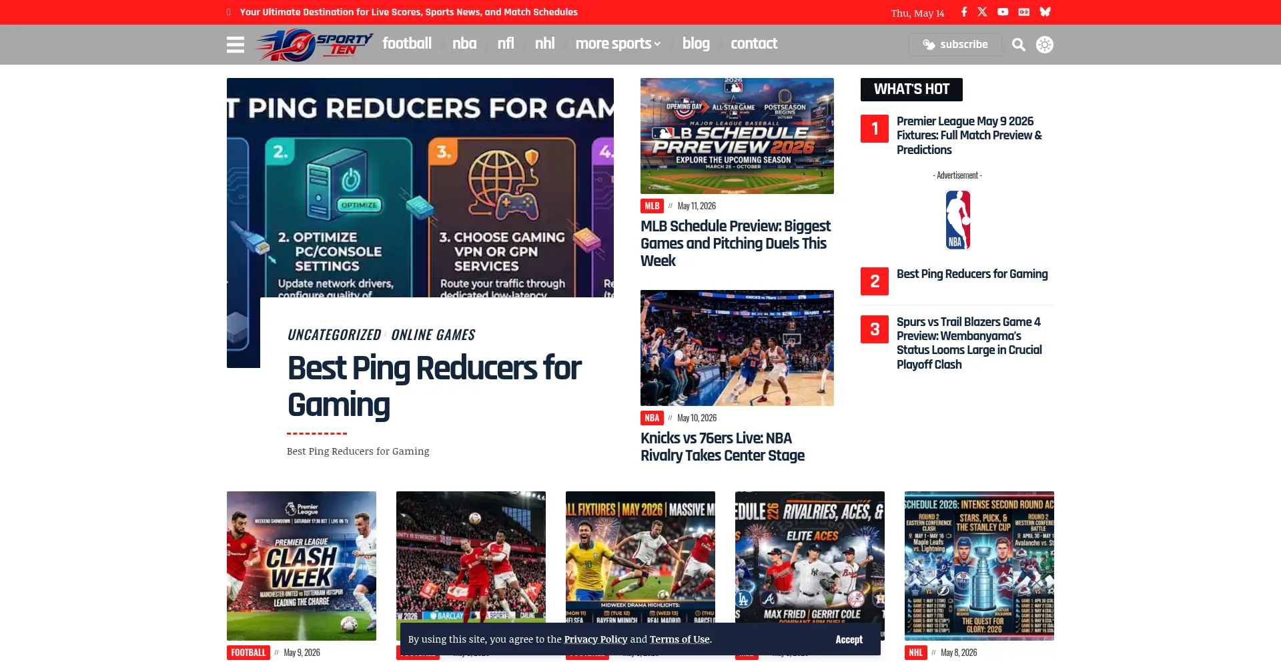Open the blog menu item

(x=696, y=43)
